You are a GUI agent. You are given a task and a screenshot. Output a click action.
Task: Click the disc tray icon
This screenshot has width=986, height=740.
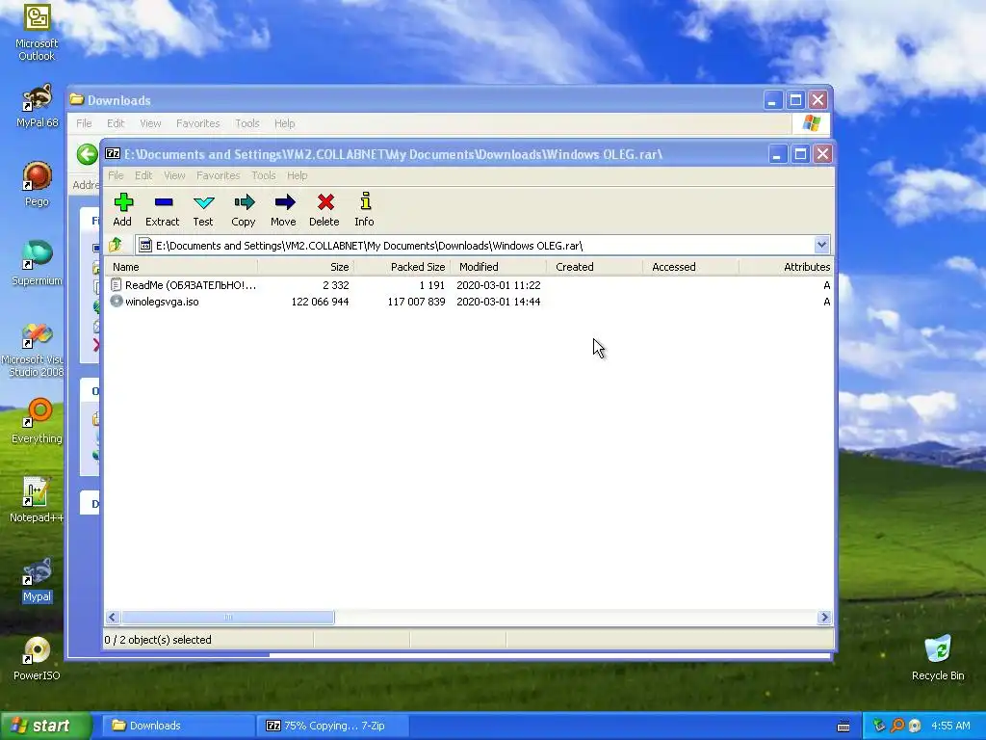pyautogui.click(x=915, y=726)
